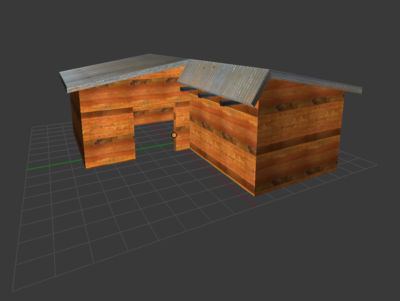Select the shadowed far-left side wall
The height and width of the screenshot is (301, 400).
pos(77,125)
